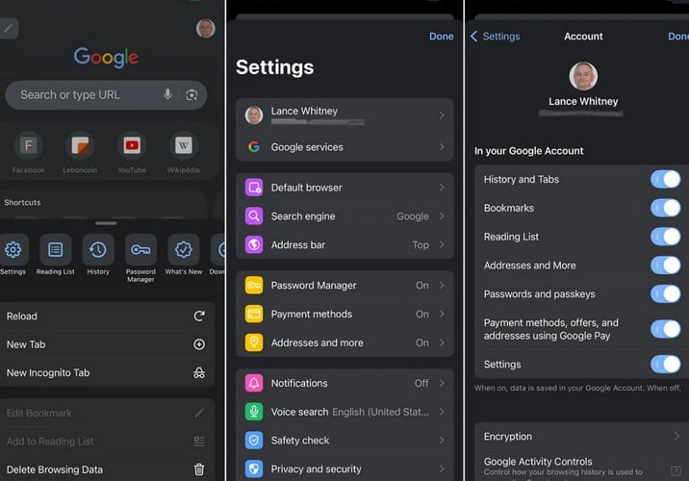Tap the pink Notifications bell icon

(x=254, y=383)
